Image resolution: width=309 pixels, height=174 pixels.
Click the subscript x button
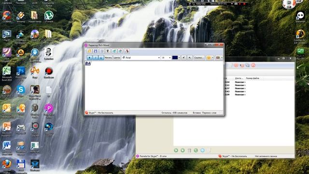[x=190, y=58]
